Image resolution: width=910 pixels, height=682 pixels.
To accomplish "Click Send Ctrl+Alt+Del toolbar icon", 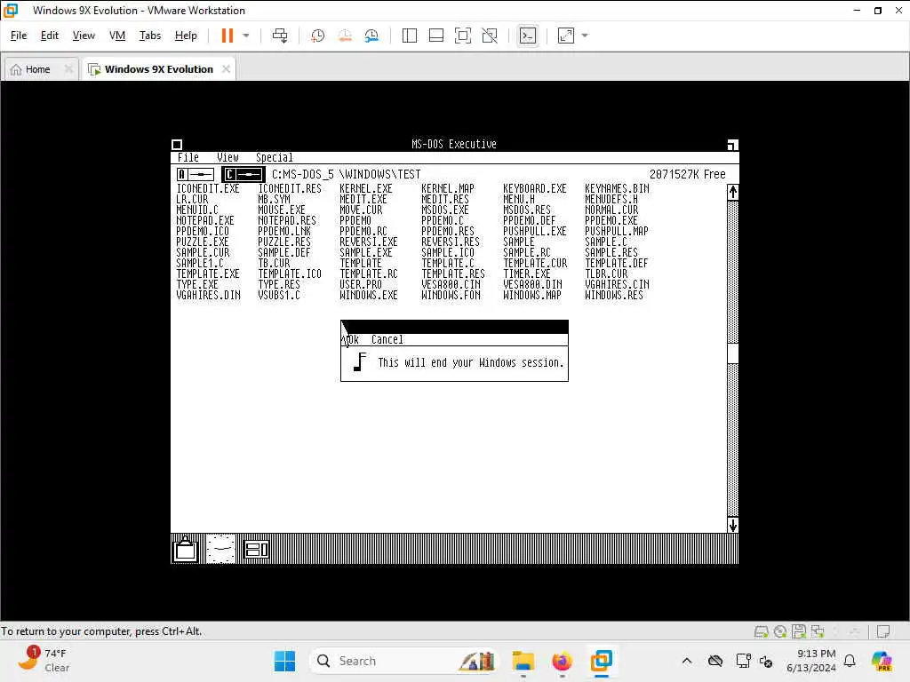I will point(280,36).
